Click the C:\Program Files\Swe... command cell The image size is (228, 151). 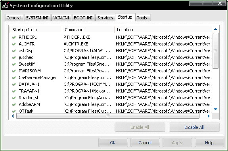(x=86, y=64)
